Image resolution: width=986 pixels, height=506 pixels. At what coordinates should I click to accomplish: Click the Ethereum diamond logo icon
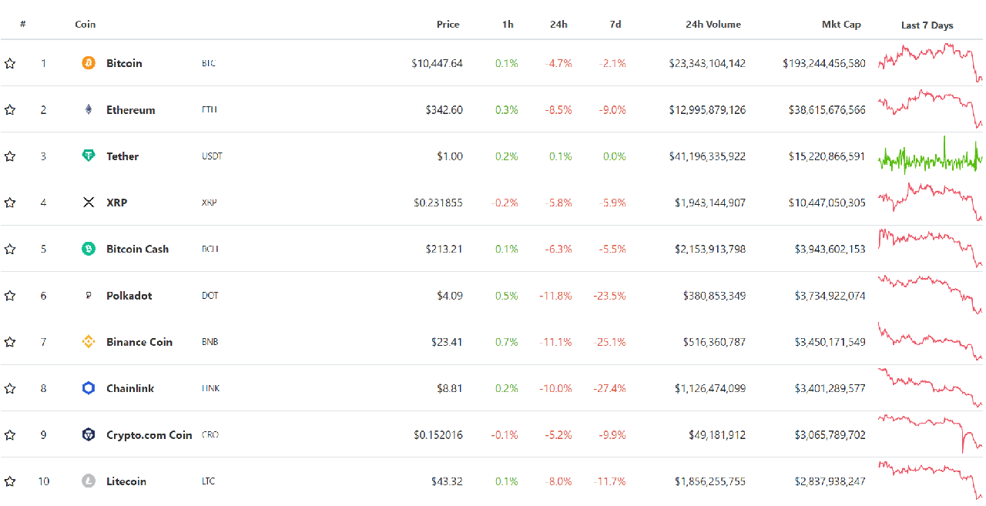(89, 109)
